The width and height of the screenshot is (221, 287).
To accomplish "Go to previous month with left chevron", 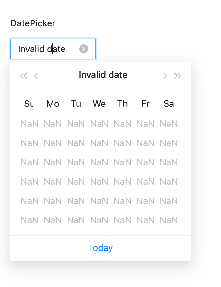I will [35, 75].
